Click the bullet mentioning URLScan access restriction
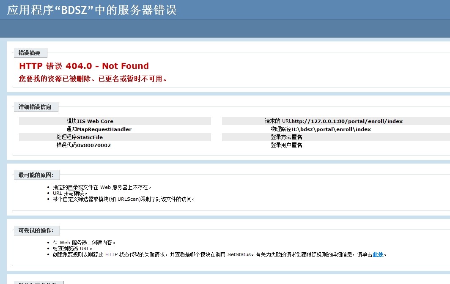450x284 pixels. pyautogui.click(x=123, y=199)
